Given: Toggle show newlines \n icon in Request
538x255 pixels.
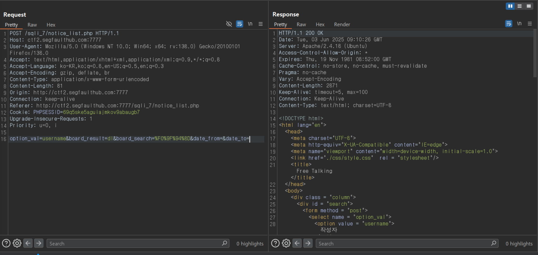Looking at the screenshot, I should click(x=250, y=24).
